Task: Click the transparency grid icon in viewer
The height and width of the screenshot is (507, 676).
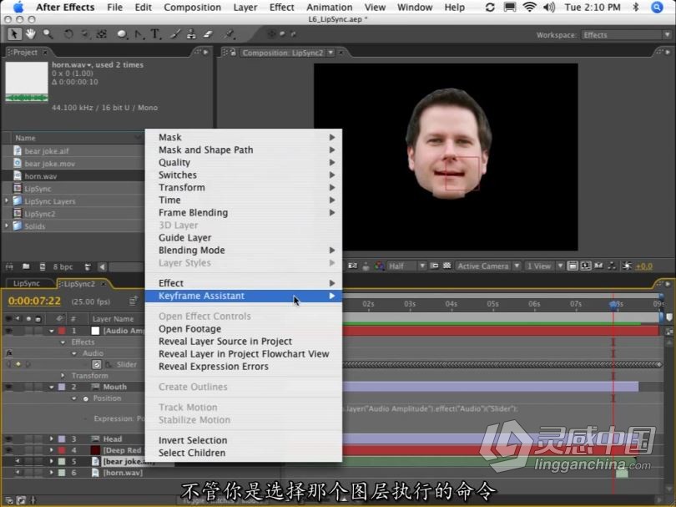Action: (x=447, y=266)
